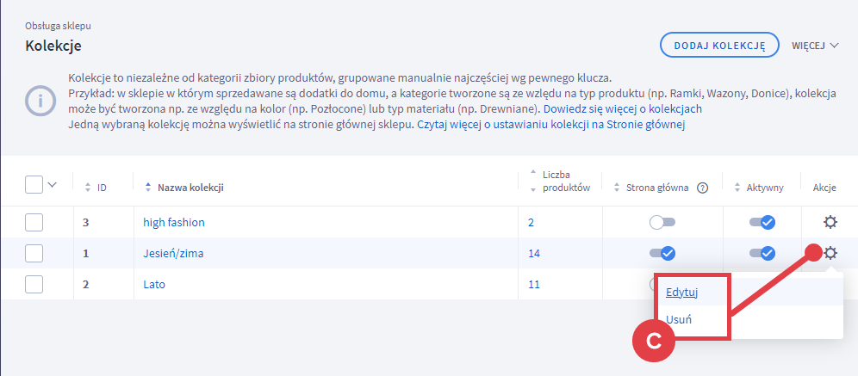Disable Strona główna toggle for Jesień/zima
This screenshot has width=858, height=376.
662,253
